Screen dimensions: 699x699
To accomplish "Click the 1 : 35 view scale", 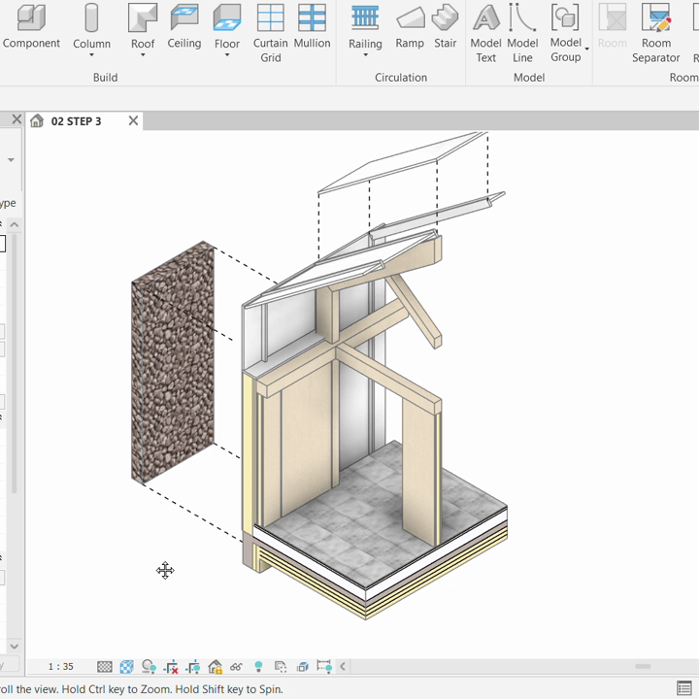I will pos(61,667).
